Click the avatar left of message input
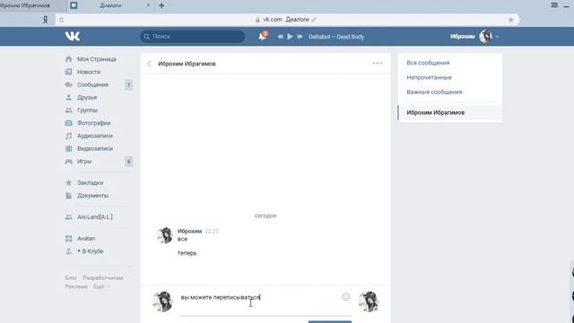 162,301
